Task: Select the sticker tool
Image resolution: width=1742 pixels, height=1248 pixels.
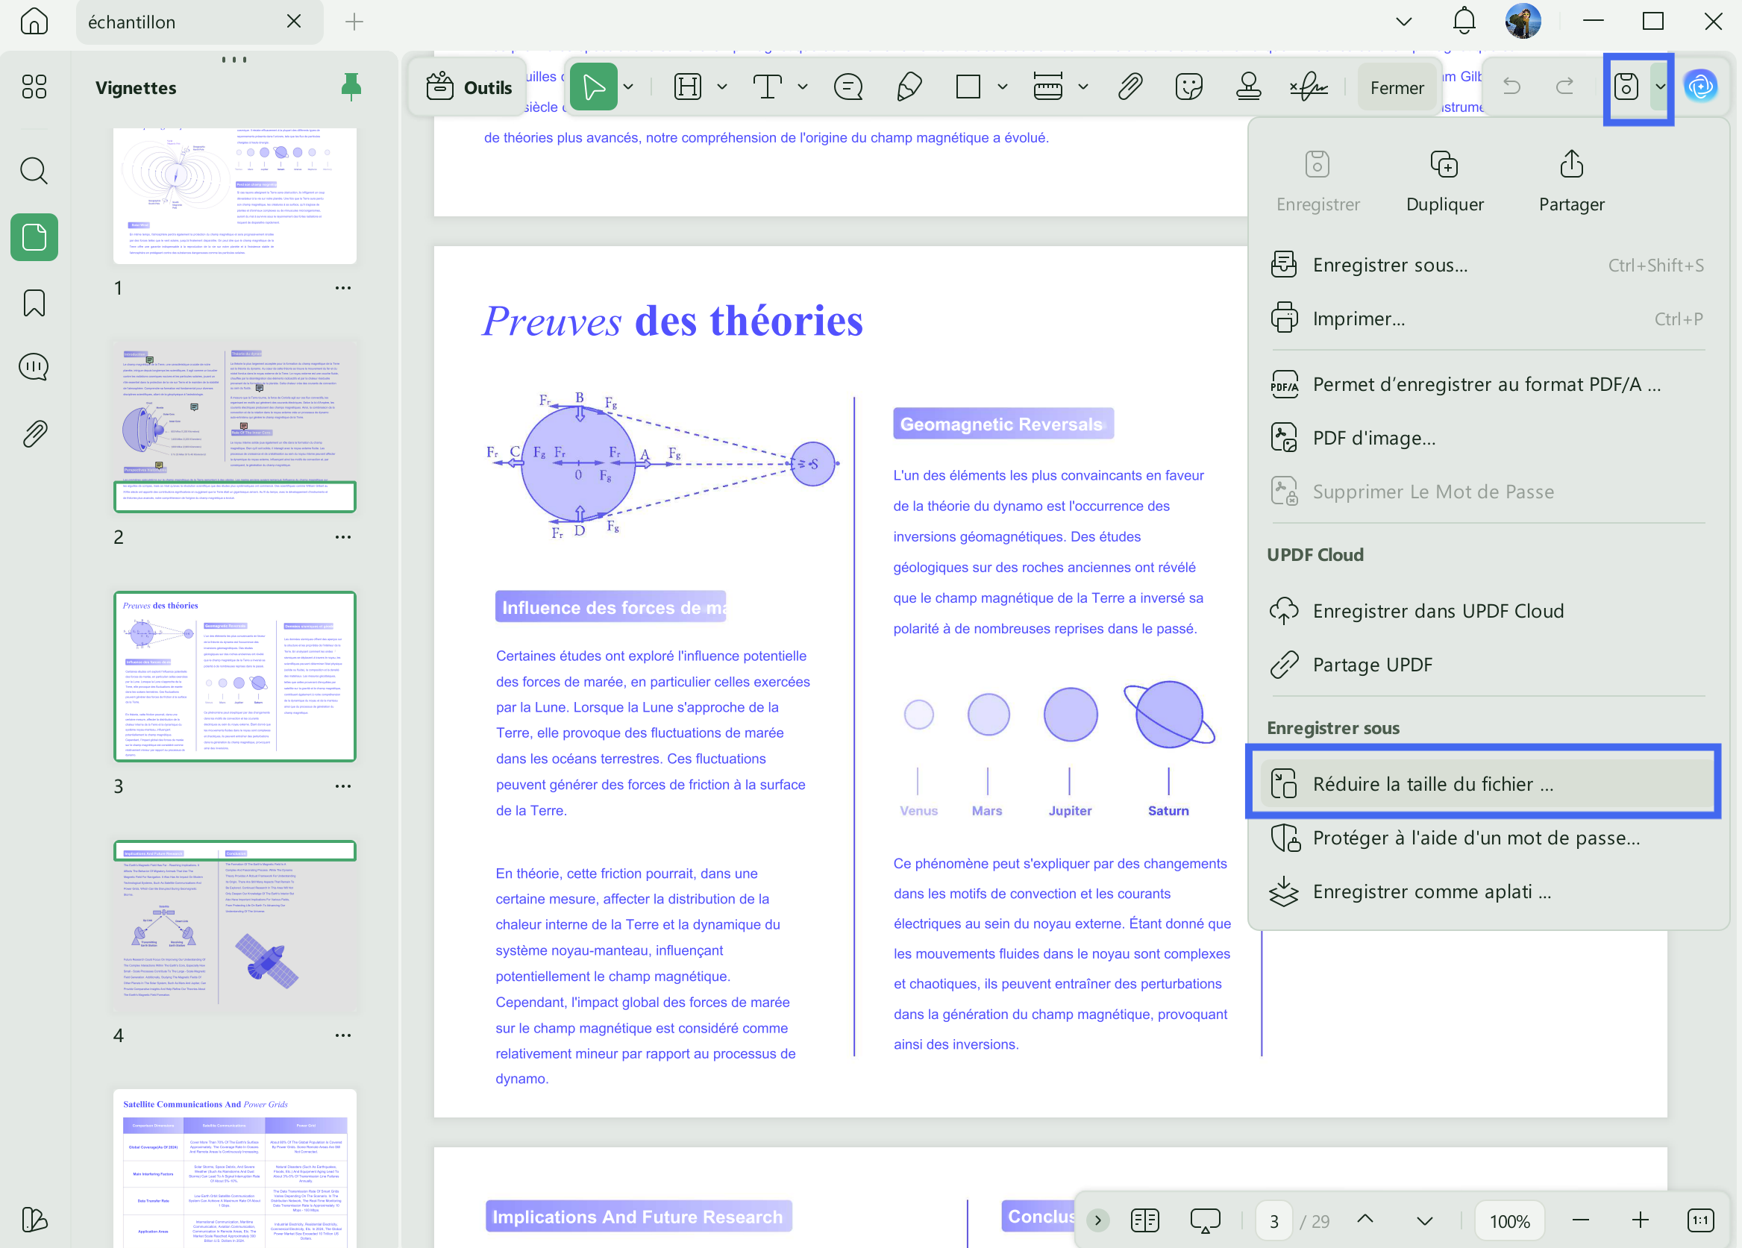Action: click(x=1188, y=87)
